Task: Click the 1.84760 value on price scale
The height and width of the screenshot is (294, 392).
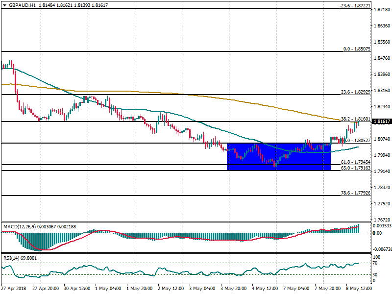Action: pos(381,58)
